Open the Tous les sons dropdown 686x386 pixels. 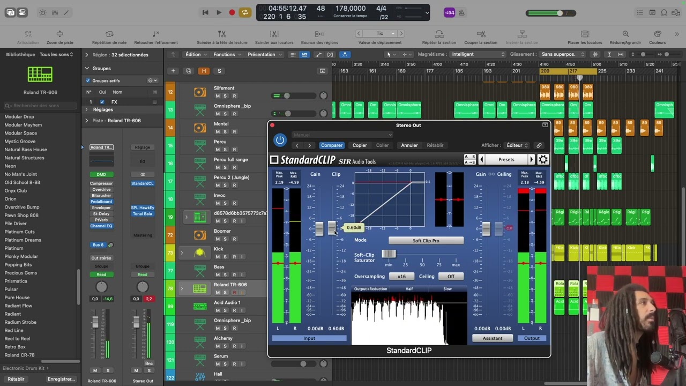56,54
